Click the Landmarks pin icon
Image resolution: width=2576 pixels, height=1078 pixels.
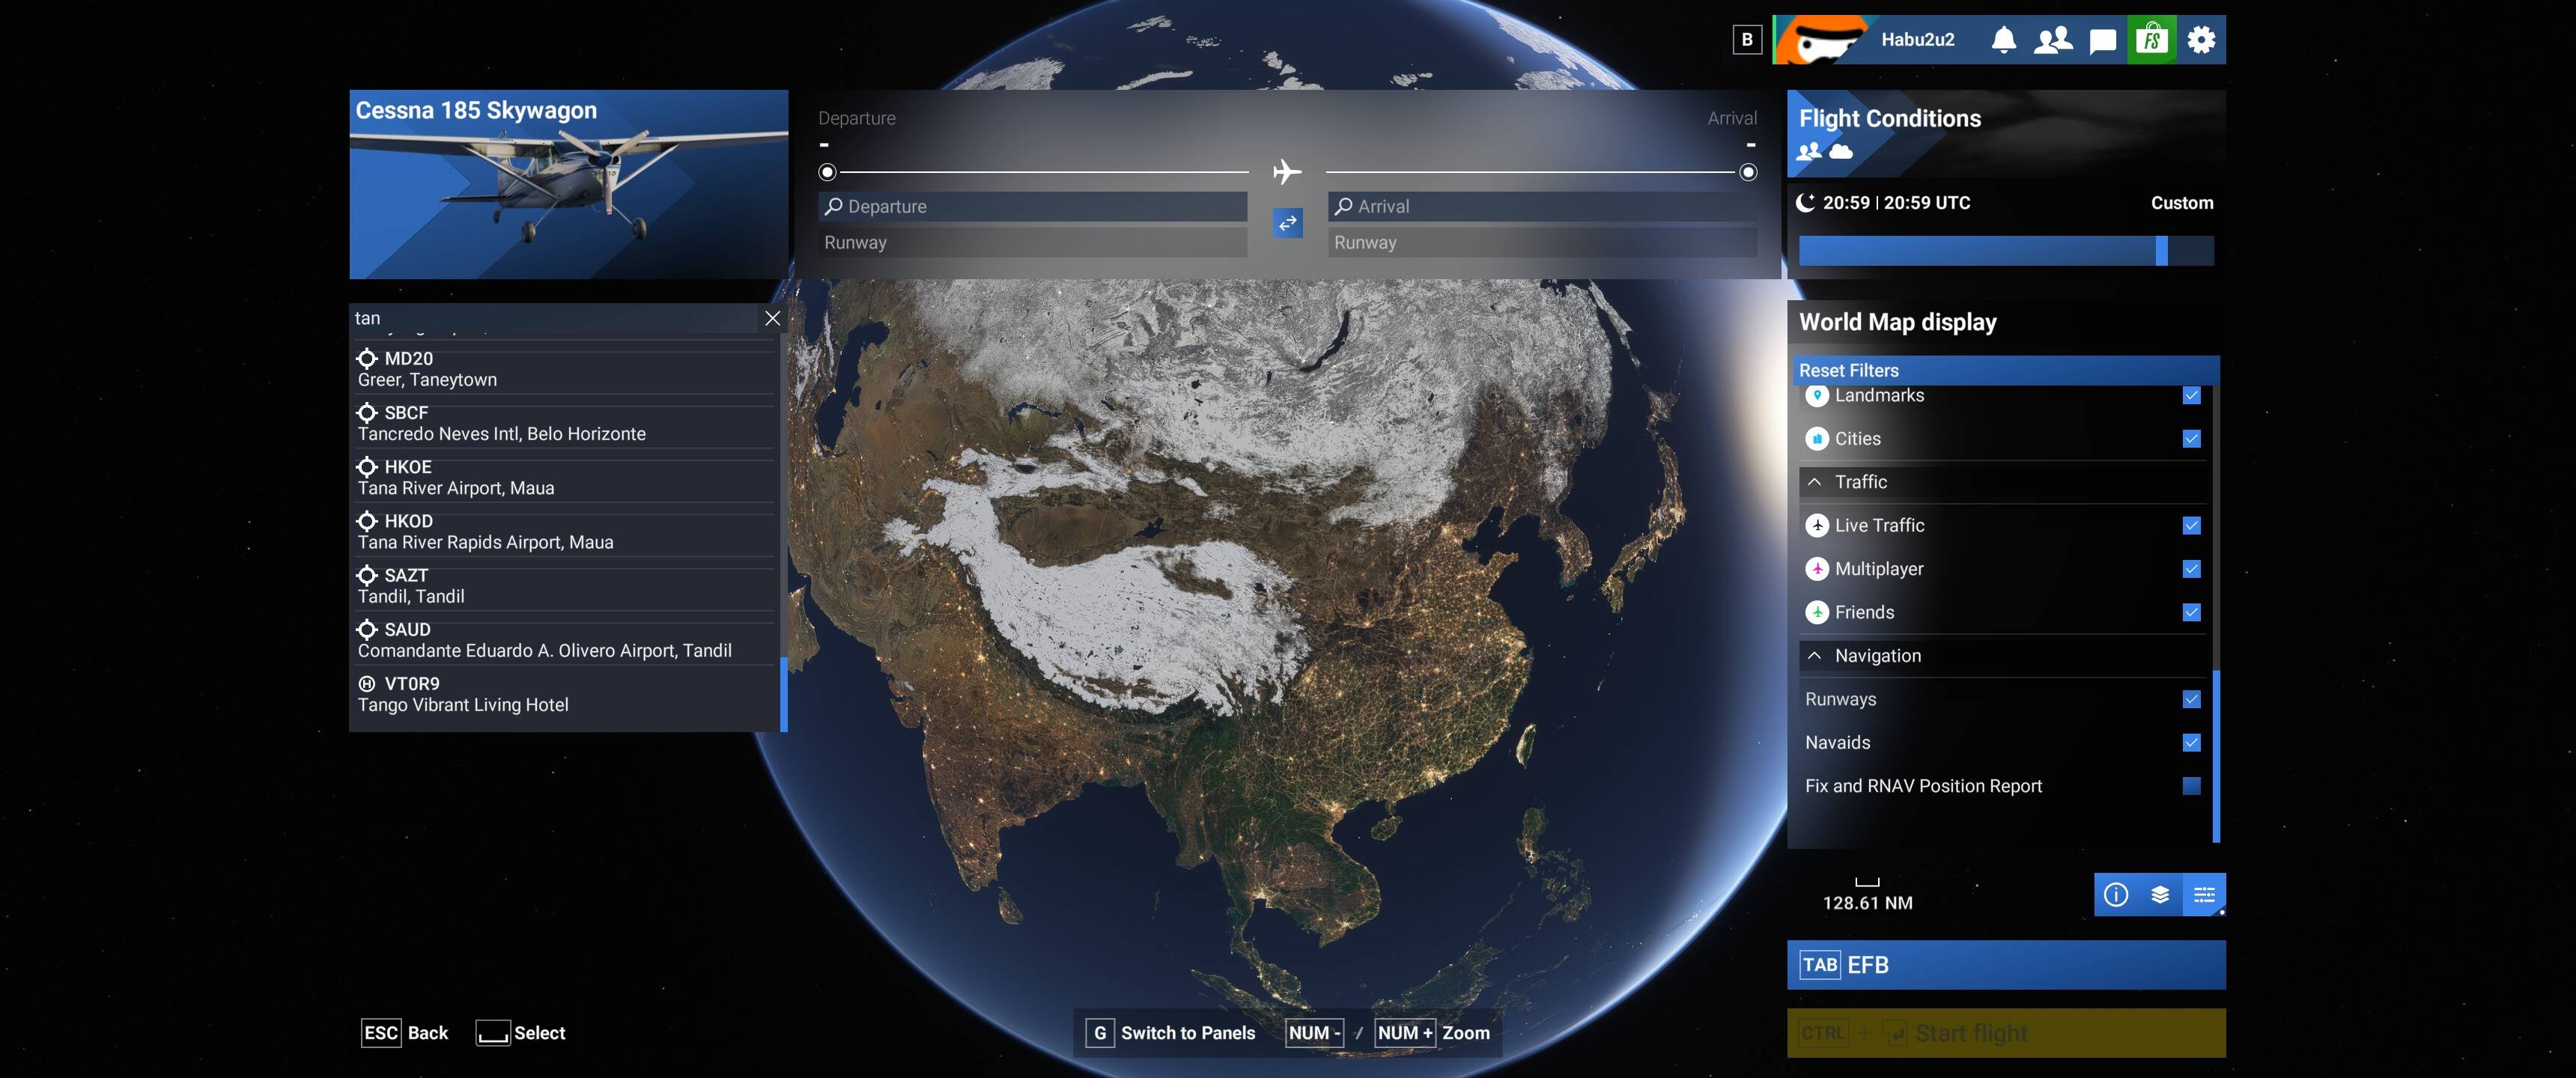click(1817, 395)
